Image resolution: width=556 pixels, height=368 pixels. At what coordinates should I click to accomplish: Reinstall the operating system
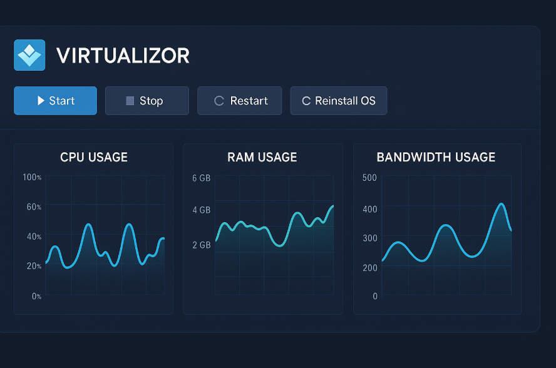tap(339, 100)
